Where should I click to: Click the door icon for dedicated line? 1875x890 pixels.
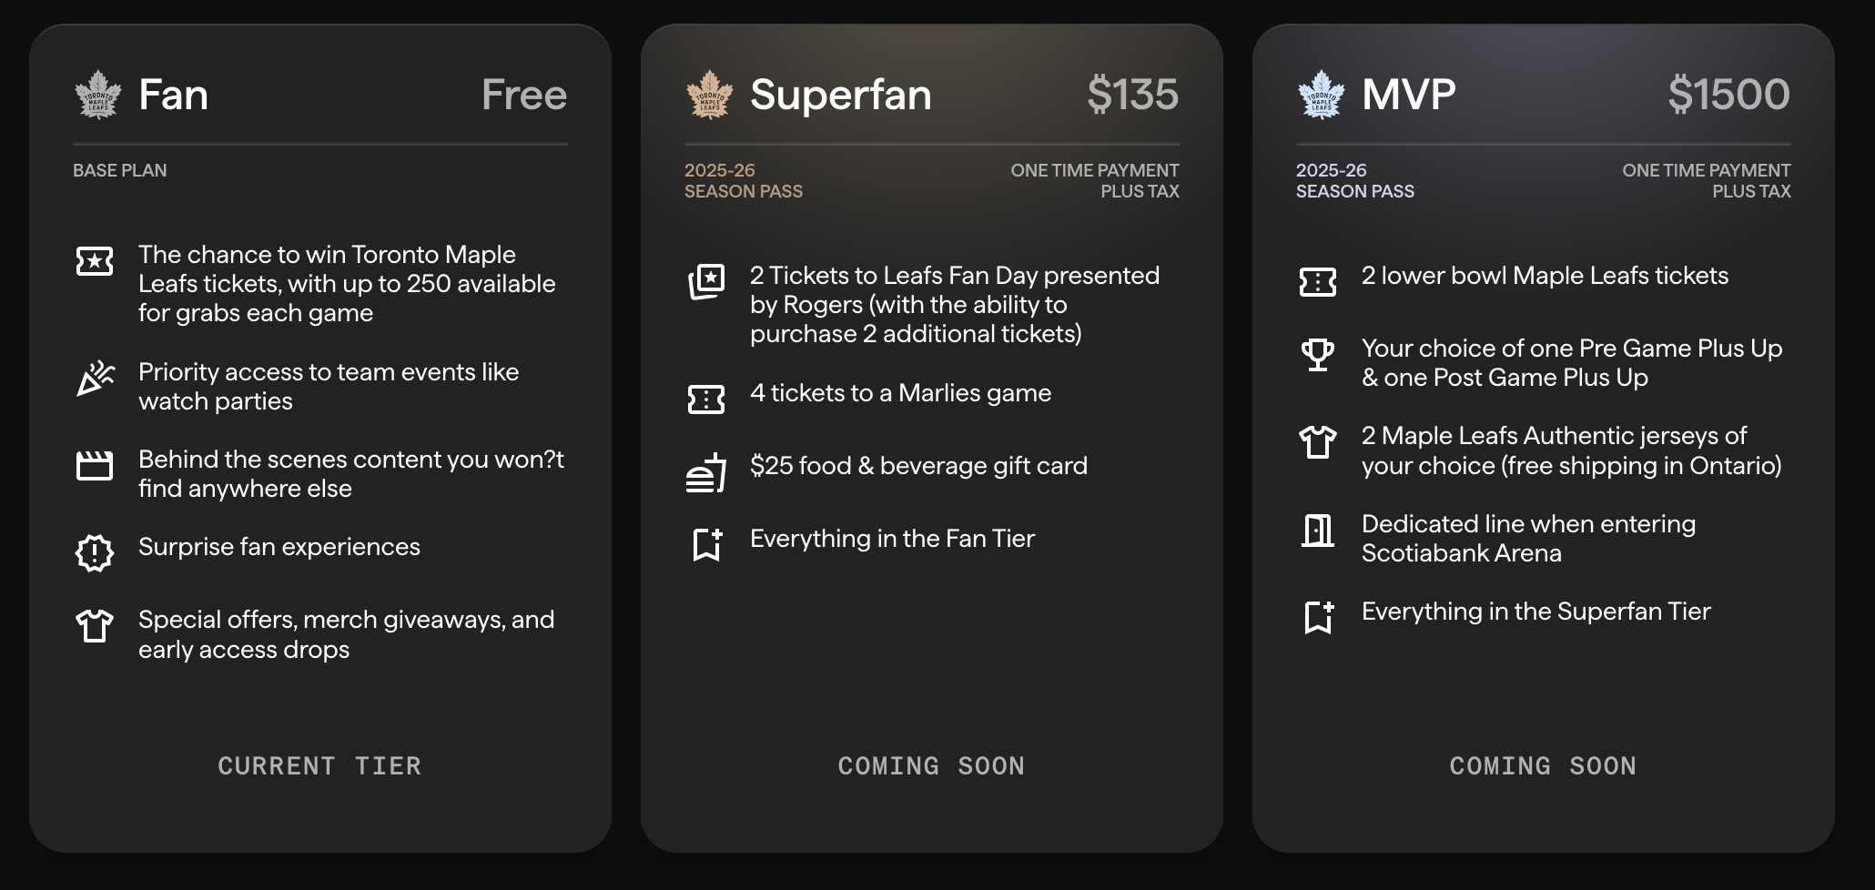point(1318,531)
